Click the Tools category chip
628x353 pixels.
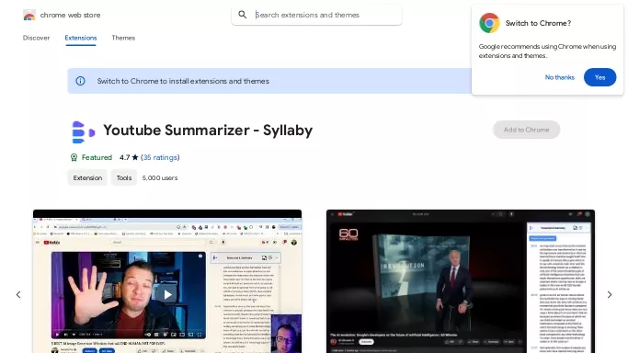click(x=124, y=177)
